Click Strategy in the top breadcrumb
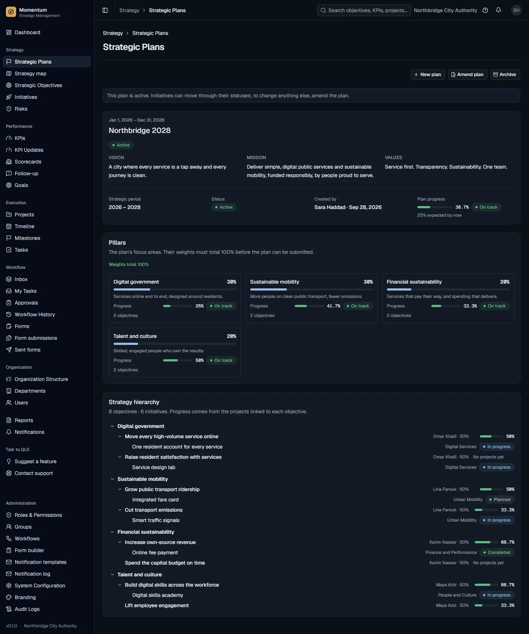 point(129,10)
